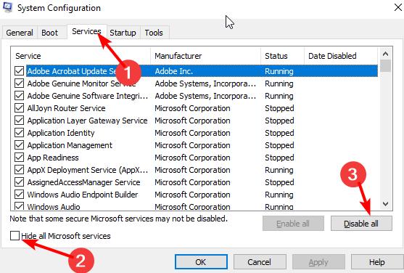Image resolution: width=404 pixels, height=273 pixels.
Task: Sort list by Service column header
Action: 81,56
